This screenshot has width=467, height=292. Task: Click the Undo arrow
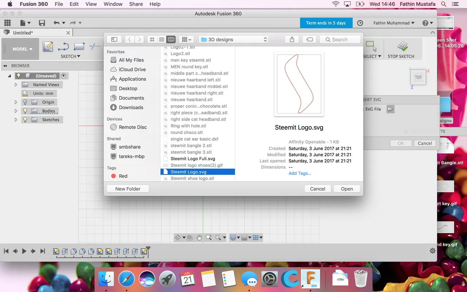tap(56, 23)
